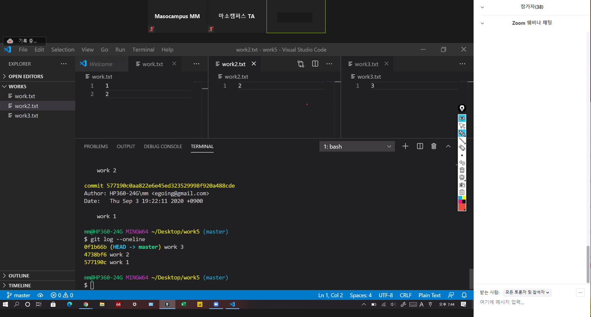Viewport: 591px width, 317px height.
Task: Open notifications bell in status bar
Action: [x=464, y=295]
